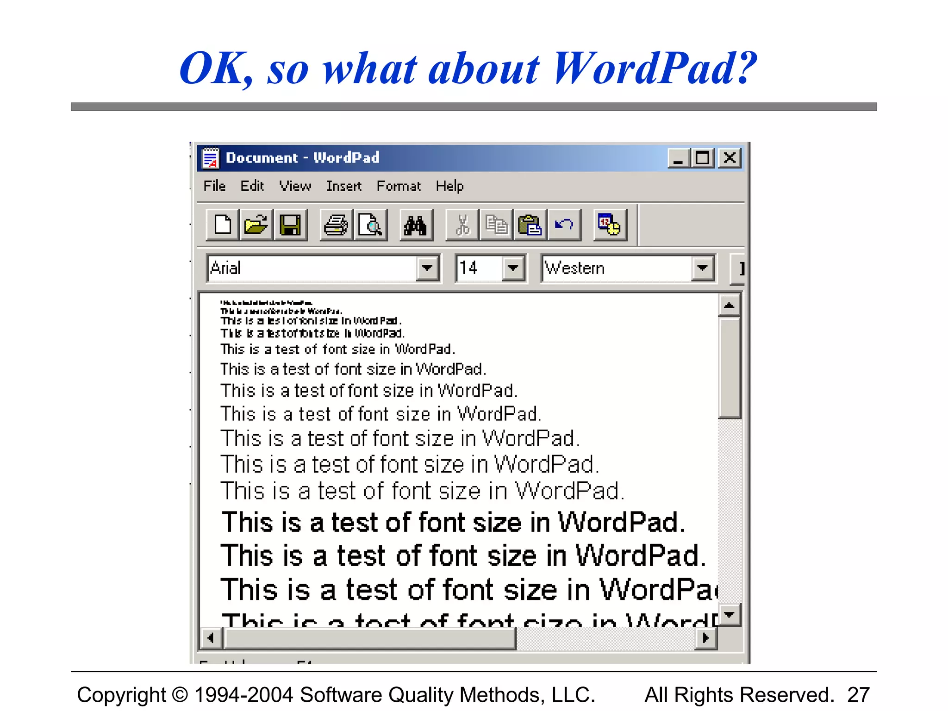This screenshot has width=948, height=711.
Task: Click the horizontal scrollbar left arrow
Action: 211,638
